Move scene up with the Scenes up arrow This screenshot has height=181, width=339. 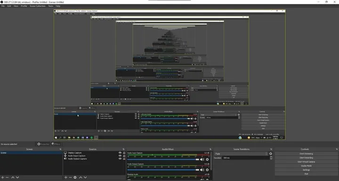13,177
